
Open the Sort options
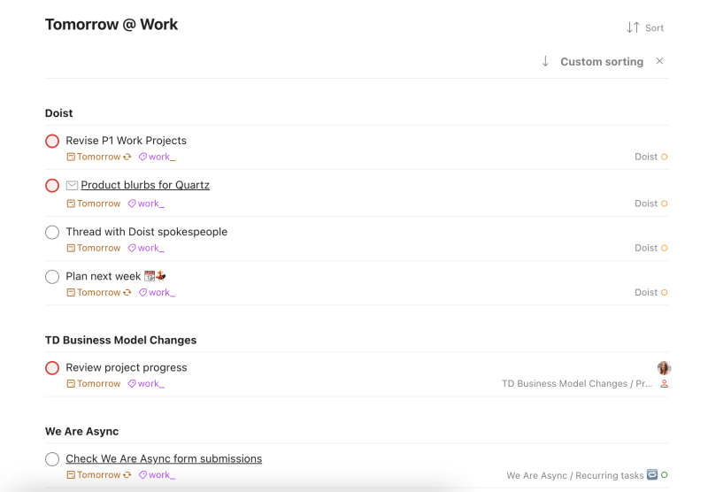tap(645, 28)
